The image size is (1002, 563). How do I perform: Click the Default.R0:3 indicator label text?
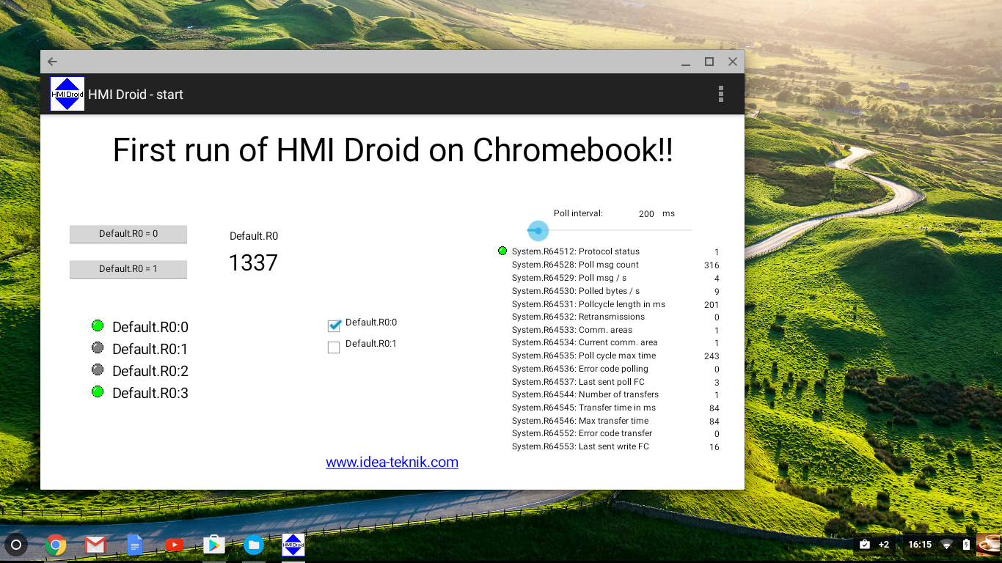(150, 393)
